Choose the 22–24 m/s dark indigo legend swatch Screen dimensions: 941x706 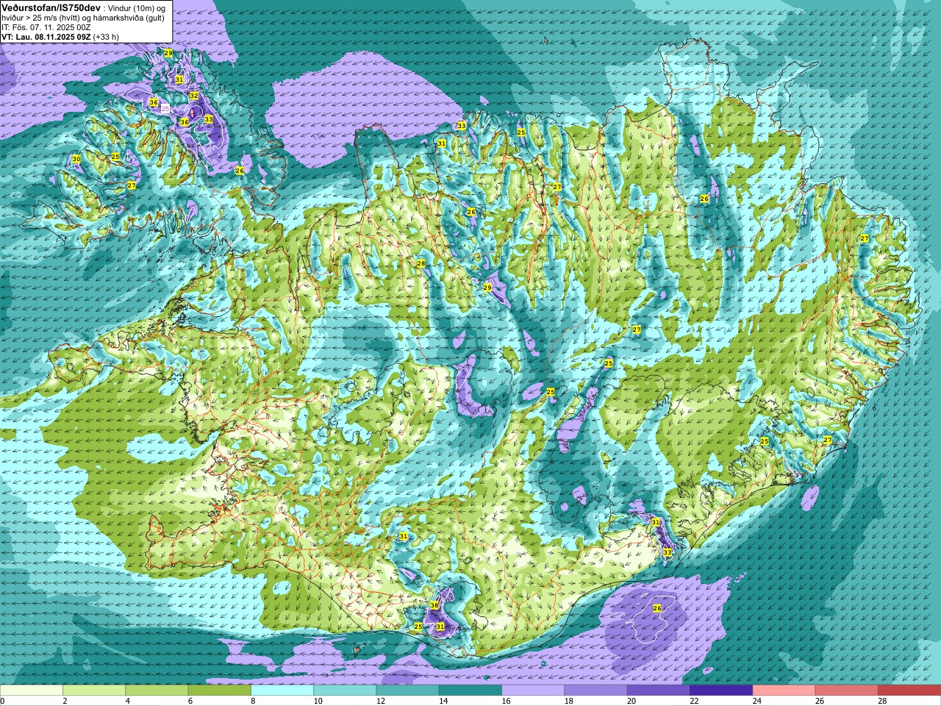pos(721,691)
